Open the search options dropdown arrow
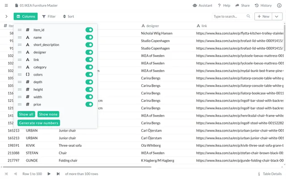Viewport: 286px width, 179px height. pyautogui.click(x=249, y=16)
